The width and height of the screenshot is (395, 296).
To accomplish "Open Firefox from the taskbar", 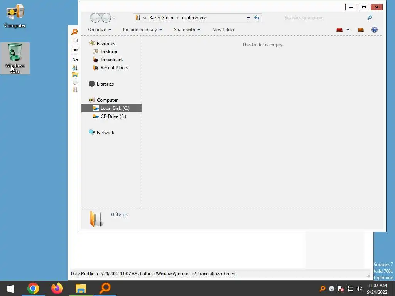I will [x=57, y=288].
